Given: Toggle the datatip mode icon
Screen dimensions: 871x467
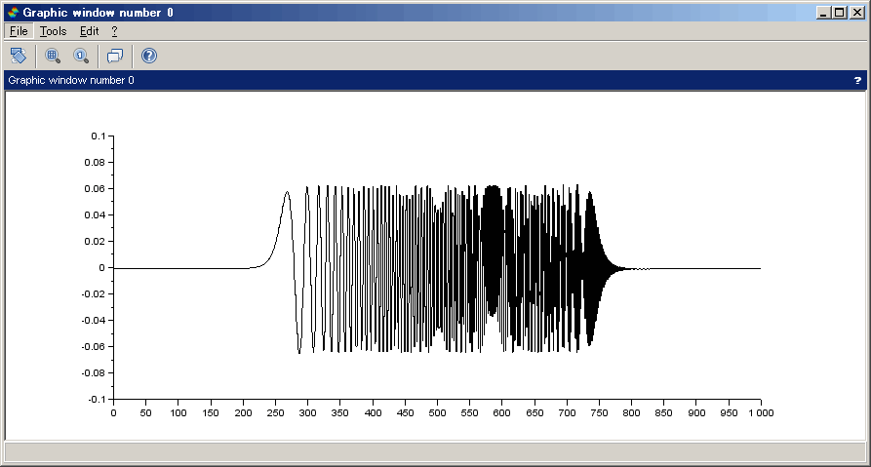Looking at the screenshot, I should 115,56.
